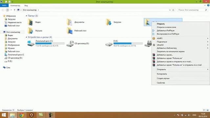Screen dimensions: 210x118
Task: Collapse the Устройства и диски (4) group
Action: [x=26, y=37]
